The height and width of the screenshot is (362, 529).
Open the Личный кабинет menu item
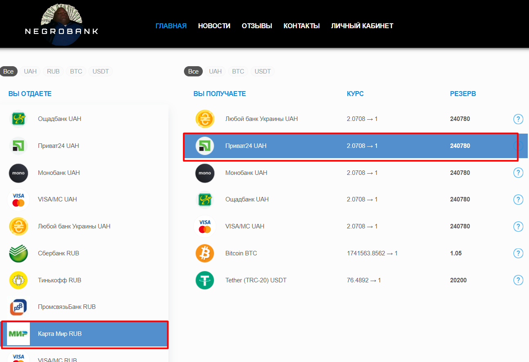click(362, 26)
